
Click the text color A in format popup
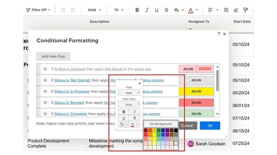click(x=133, y=124)
